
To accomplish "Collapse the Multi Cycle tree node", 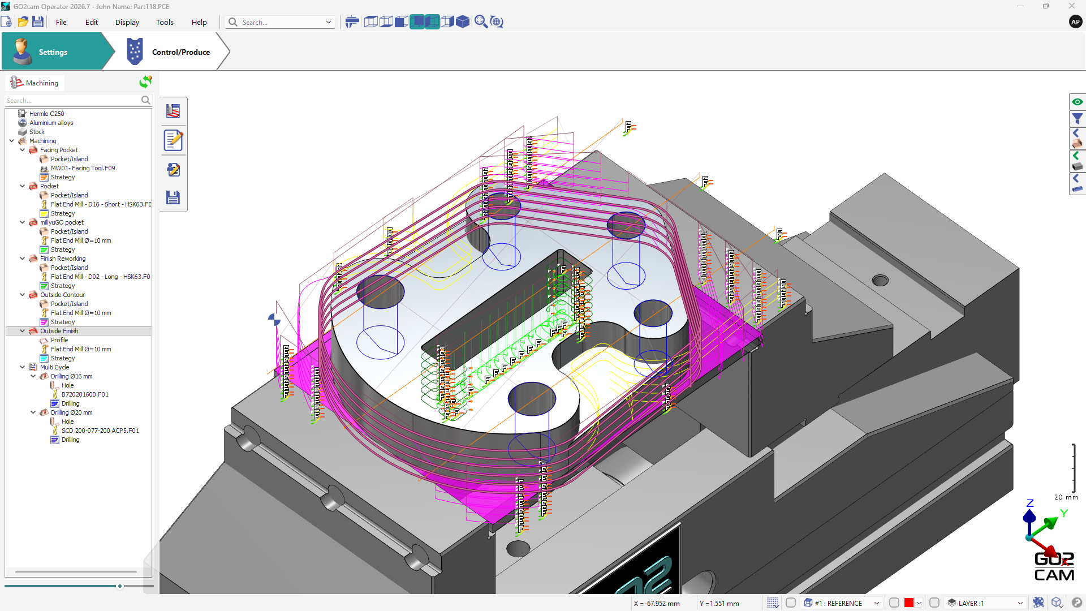I will (x=23, y=367).
